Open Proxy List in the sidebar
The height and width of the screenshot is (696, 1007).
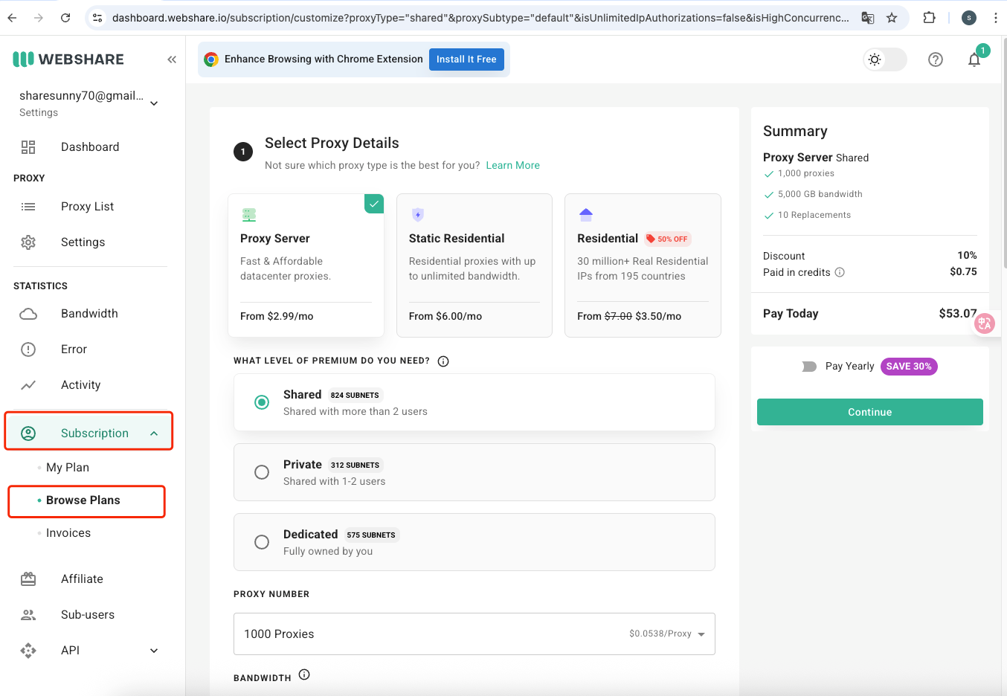88,207
